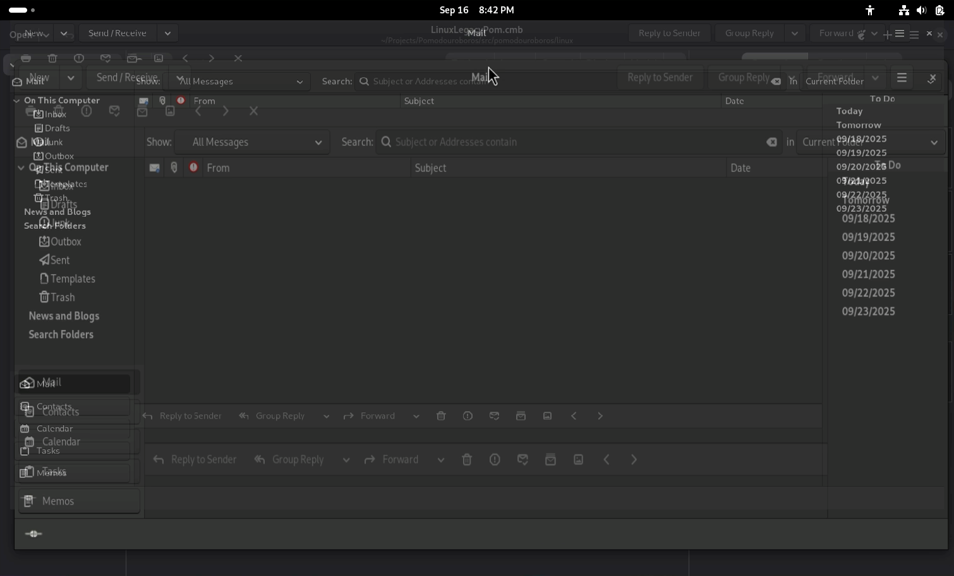Open the accessibility menu in top bar
The image size is (954, 576).
(x=870, y=10)
